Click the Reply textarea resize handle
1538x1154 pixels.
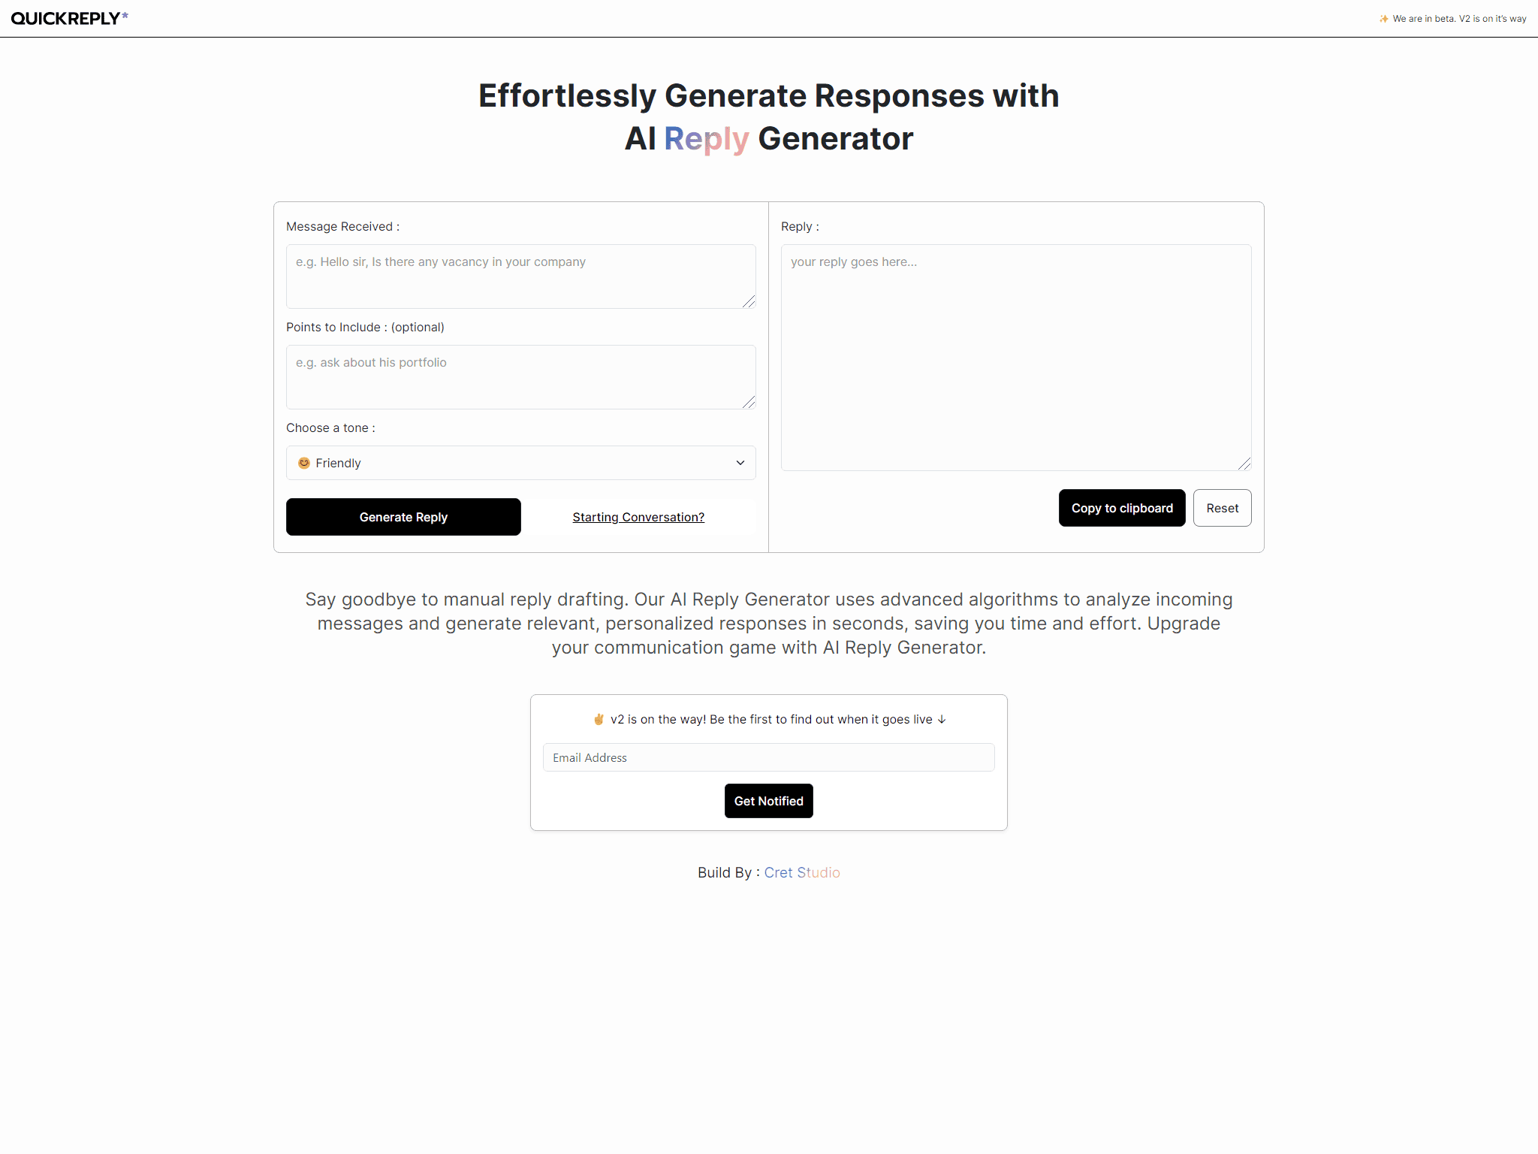click(1244, 464)
